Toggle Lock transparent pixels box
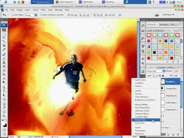The height and width of the screenshot is (138, 184). [154, 76]
